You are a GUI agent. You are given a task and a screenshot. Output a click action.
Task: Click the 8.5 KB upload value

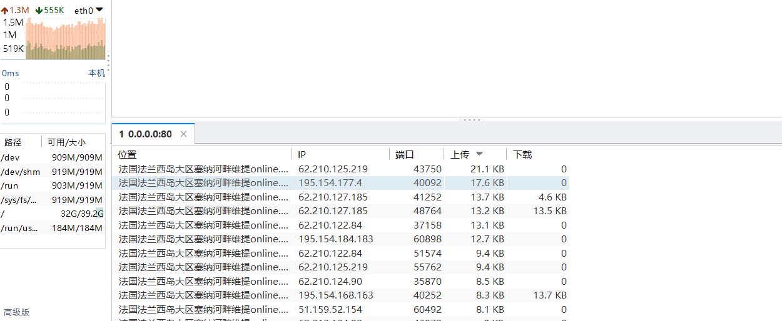[x=490, y=281]
